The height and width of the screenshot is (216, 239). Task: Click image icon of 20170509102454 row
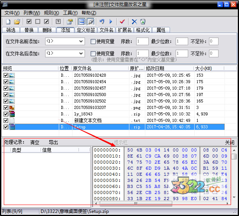pos(12,82)
